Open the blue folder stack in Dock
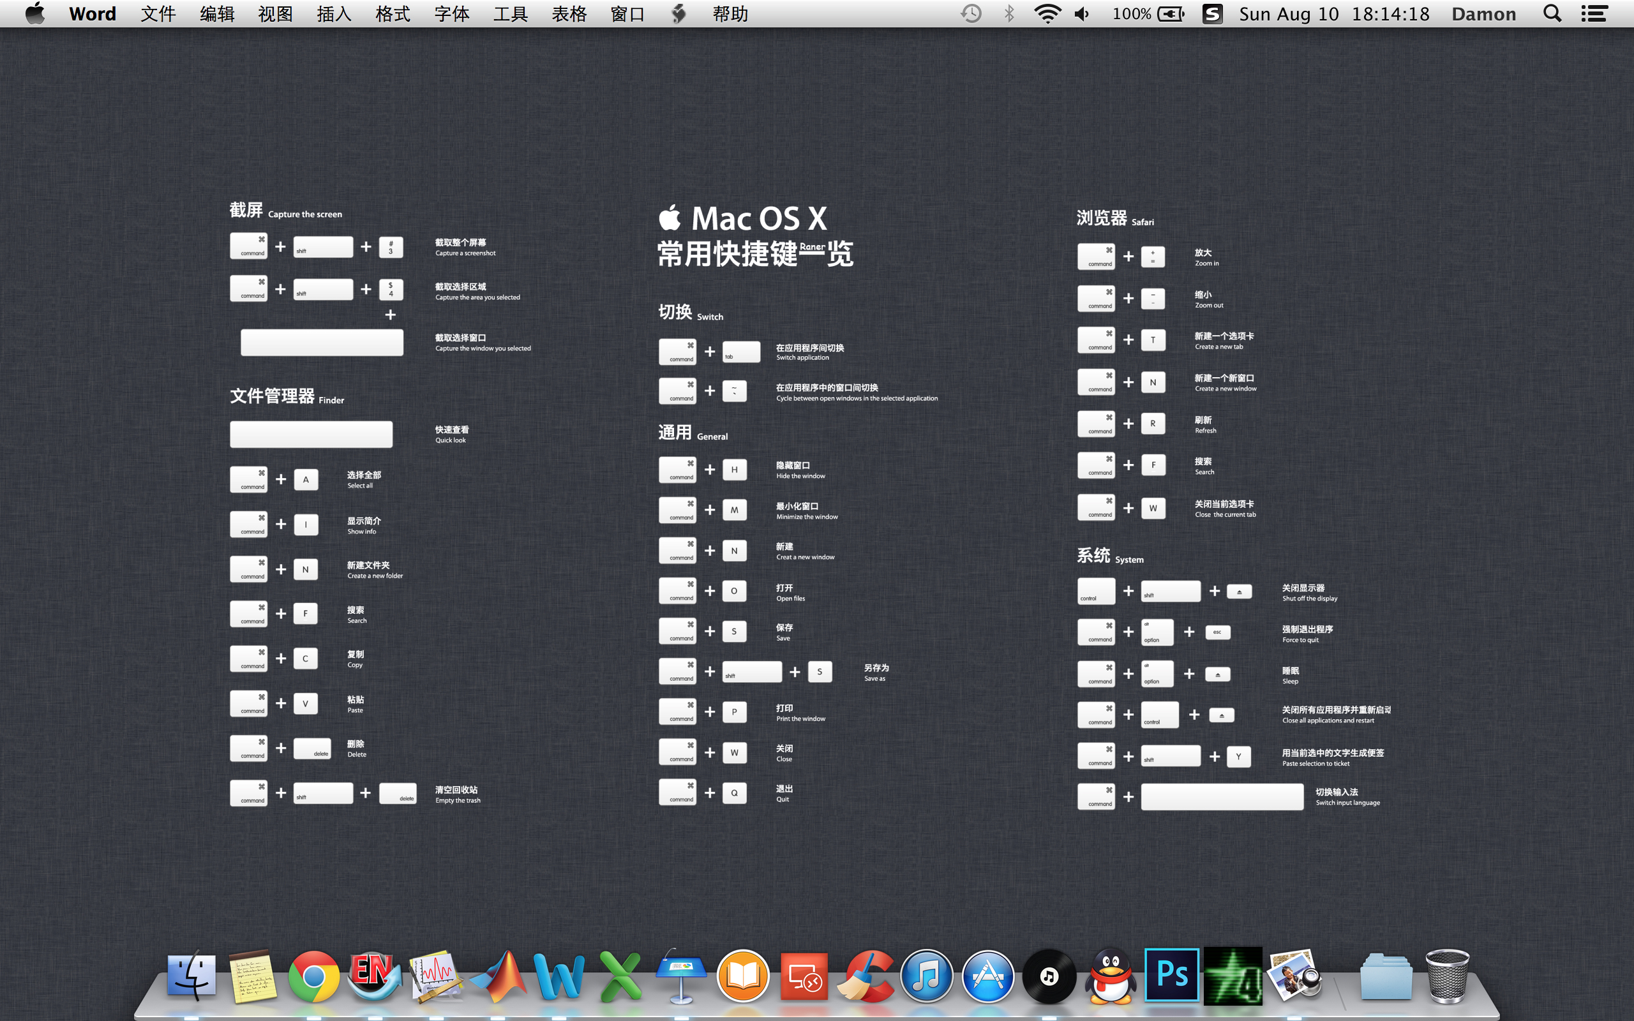Screen dimensions: 1634x1021 (x=1386, y=976)
